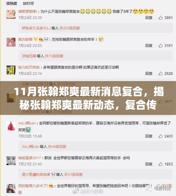The height and width of the screenshot is (196, 176).
Task: Expand the 共72条回复 thread
Action: coord(54,56)
